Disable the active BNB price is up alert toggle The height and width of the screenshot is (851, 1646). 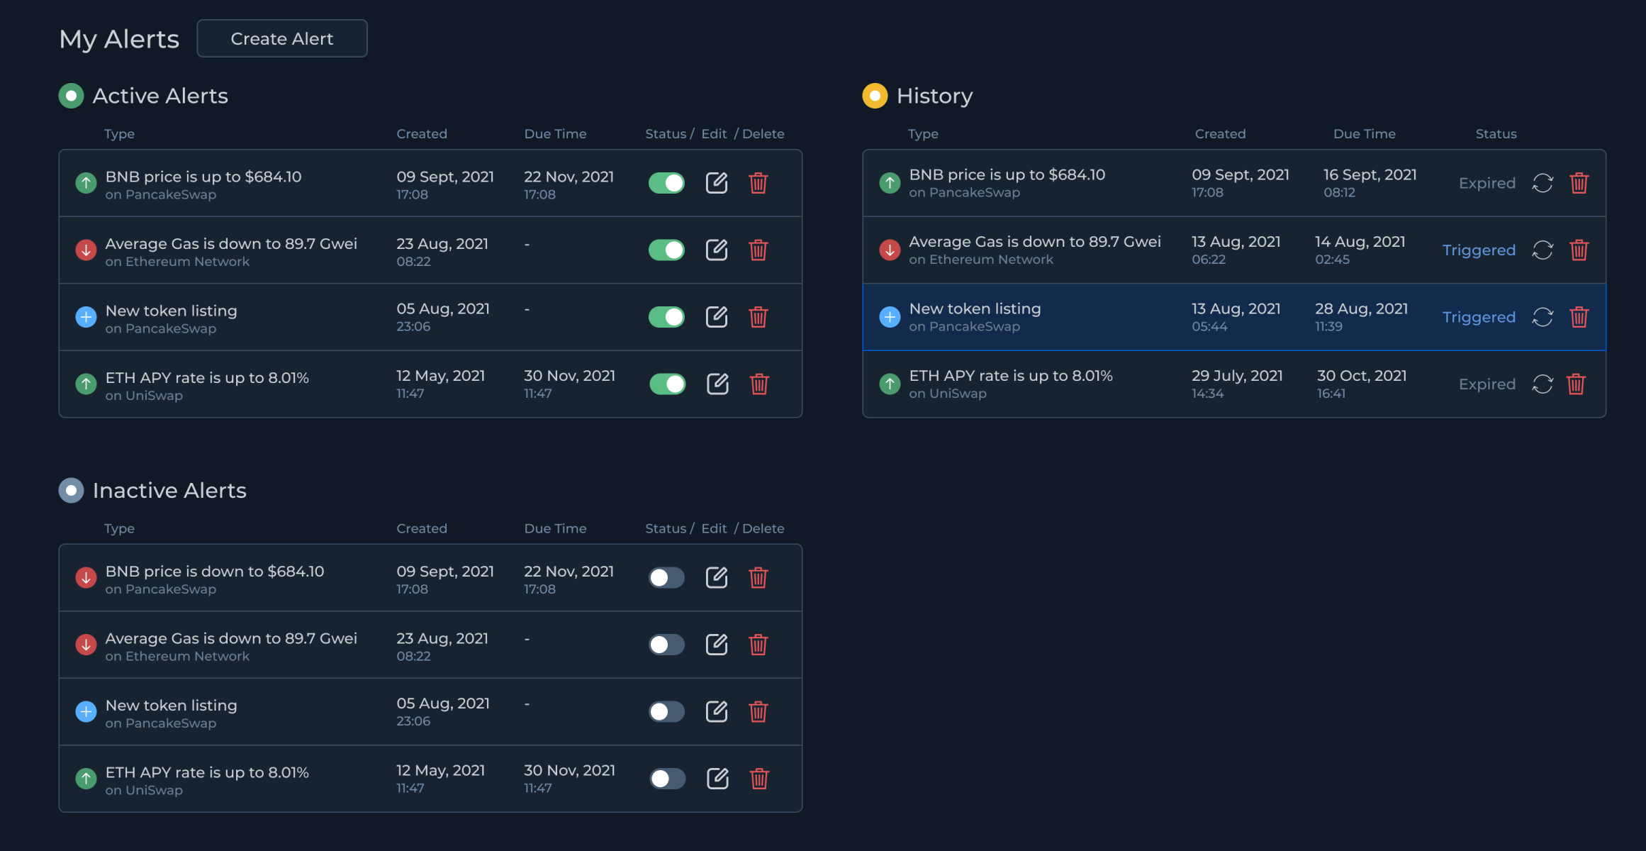coord(666,183)
